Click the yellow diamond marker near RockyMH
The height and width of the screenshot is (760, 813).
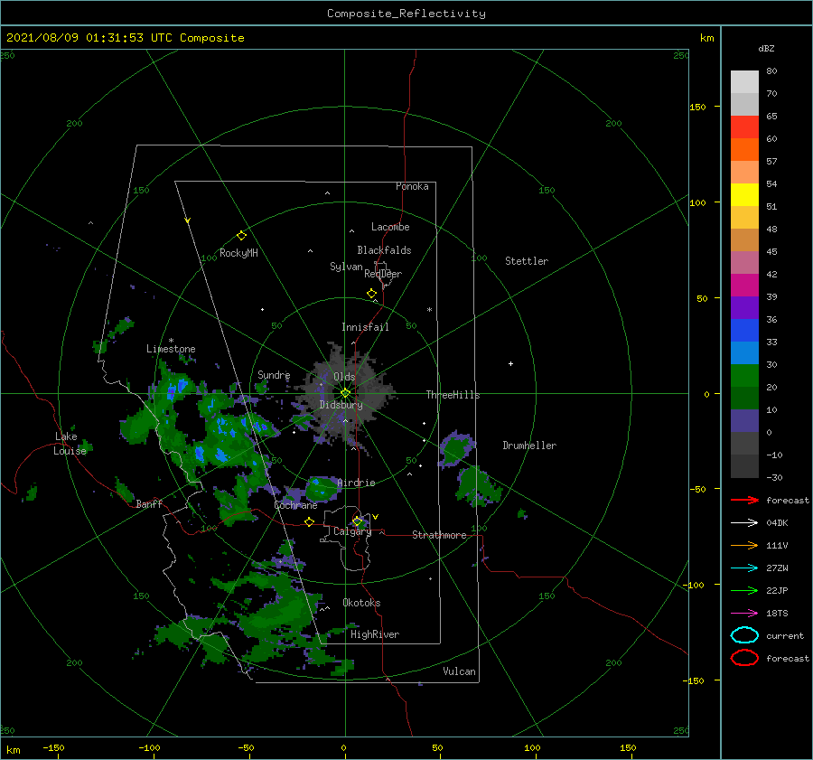pyautogui.click(x=241, y=236)
